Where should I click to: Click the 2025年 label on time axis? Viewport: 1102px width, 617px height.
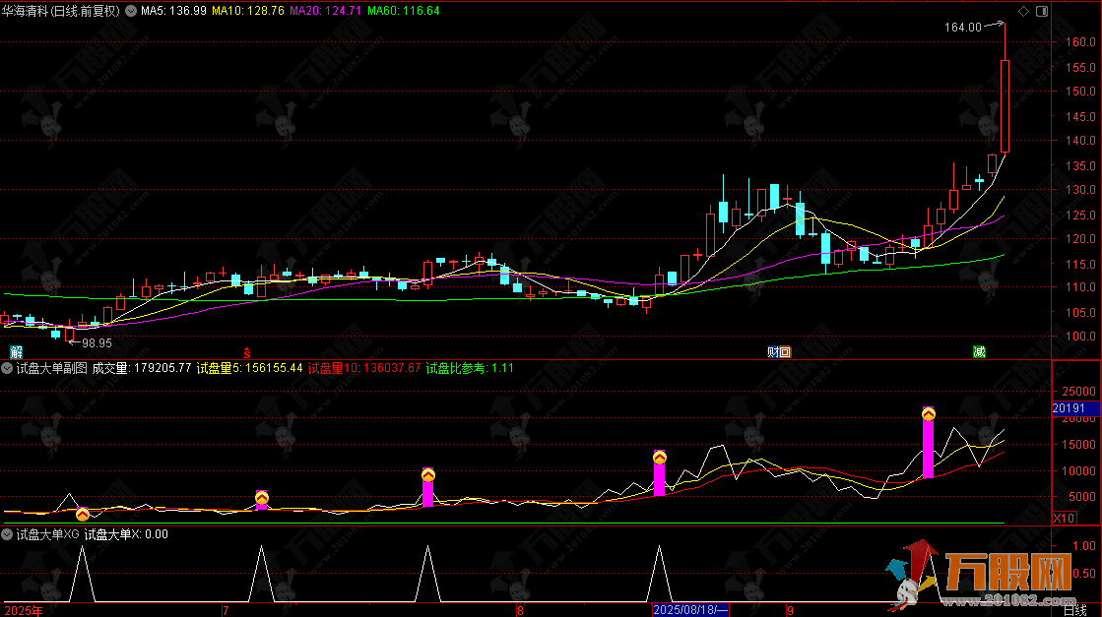[x=24, y=611]
